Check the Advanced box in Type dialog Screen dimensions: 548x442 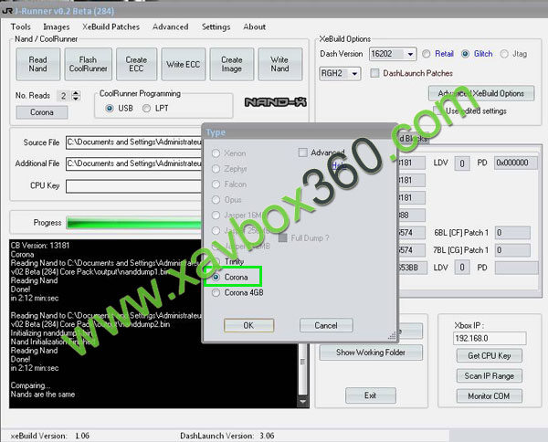point(303,153)
